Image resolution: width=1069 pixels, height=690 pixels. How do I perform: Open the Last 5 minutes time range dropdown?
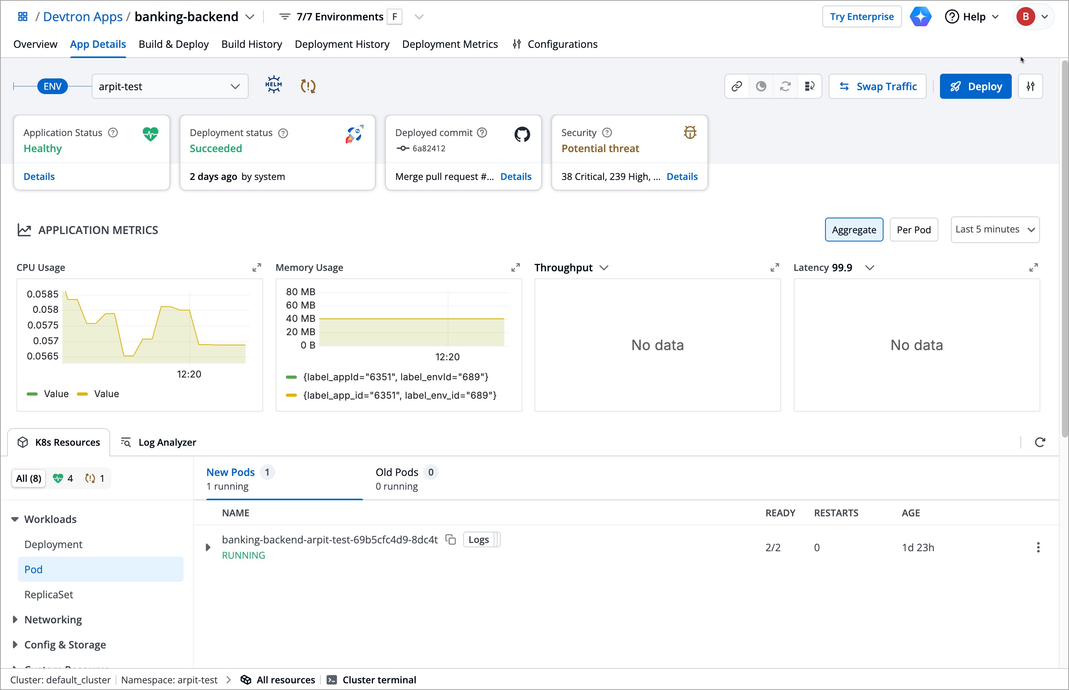994,229
